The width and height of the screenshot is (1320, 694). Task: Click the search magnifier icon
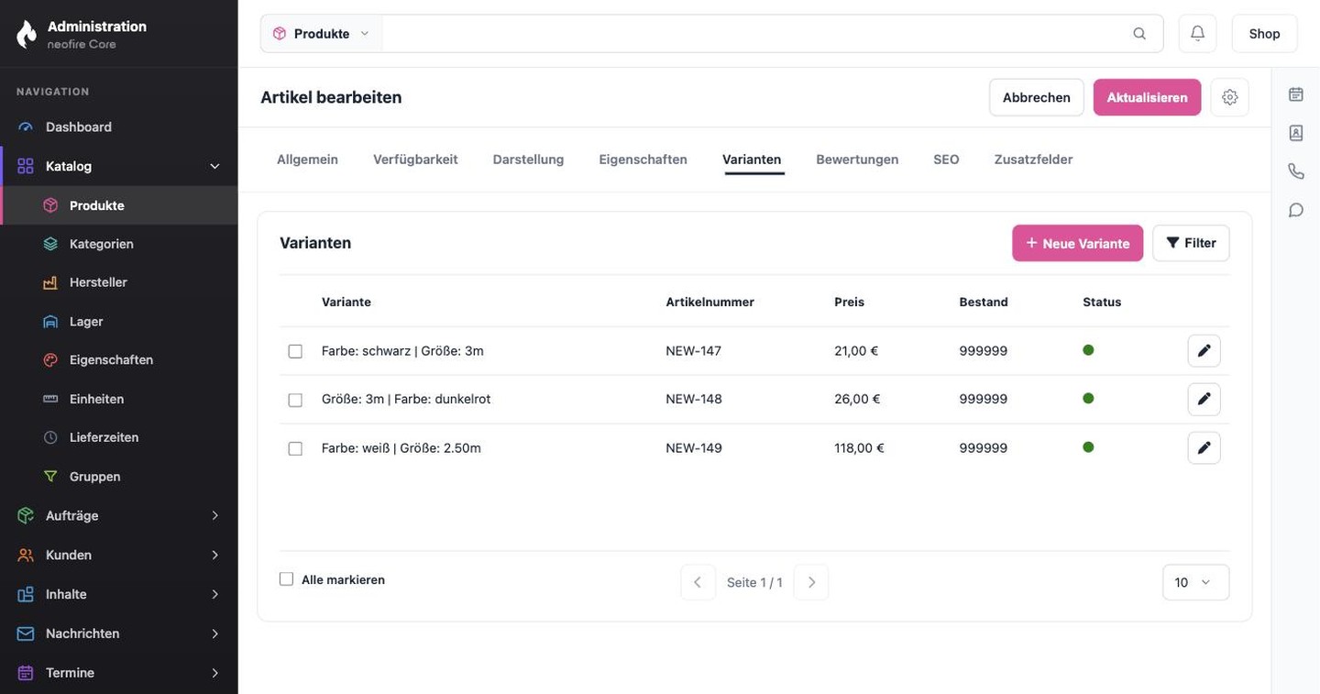point(1139,33)
